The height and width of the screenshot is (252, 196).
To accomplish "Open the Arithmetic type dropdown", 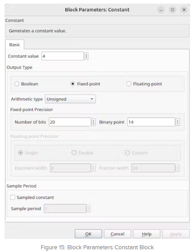I will (x=70, y=99).
